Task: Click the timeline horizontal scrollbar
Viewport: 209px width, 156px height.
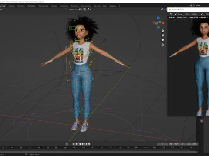Action: coord(99,152)
